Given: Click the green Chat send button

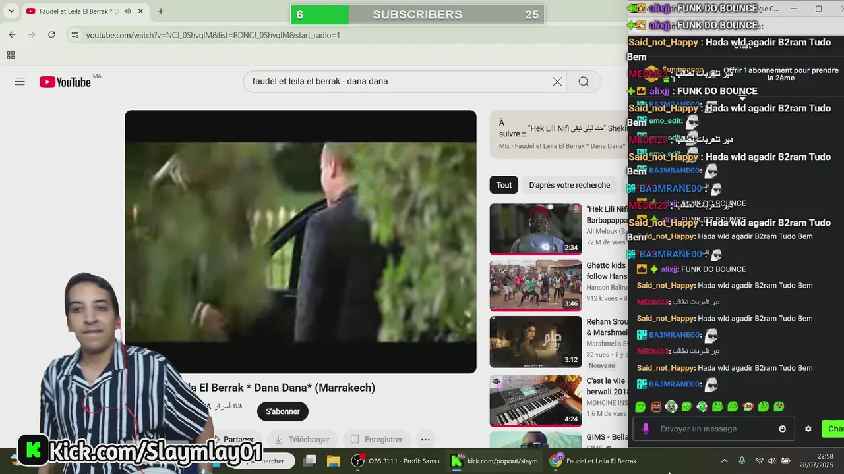Looking at the screenshot, I should [x=833, y=429].
